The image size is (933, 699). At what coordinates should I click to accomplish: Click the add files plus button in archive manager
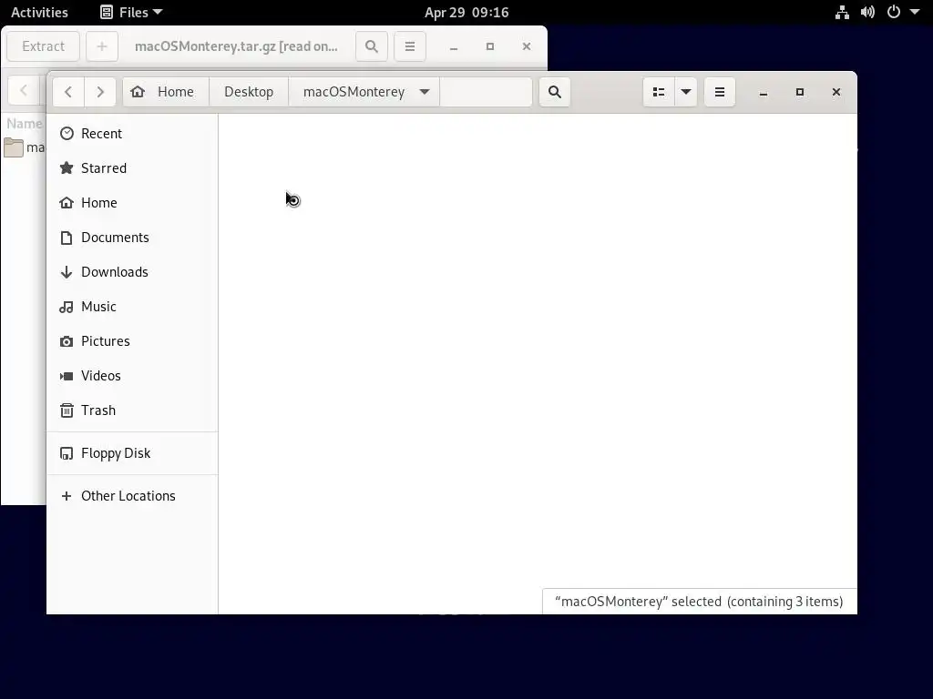102,46
